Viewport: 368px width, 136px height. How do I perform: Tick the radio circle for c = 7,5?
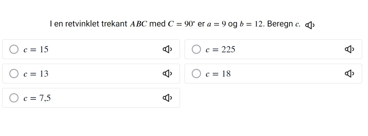(x=14, y=98)
